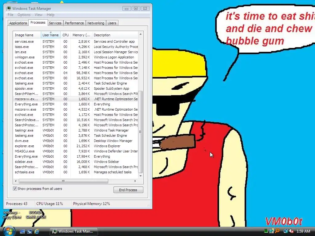The height and width of the screenshot is (236, 315).
Task: Sort by CPU column header
Action: pos(66,35)
